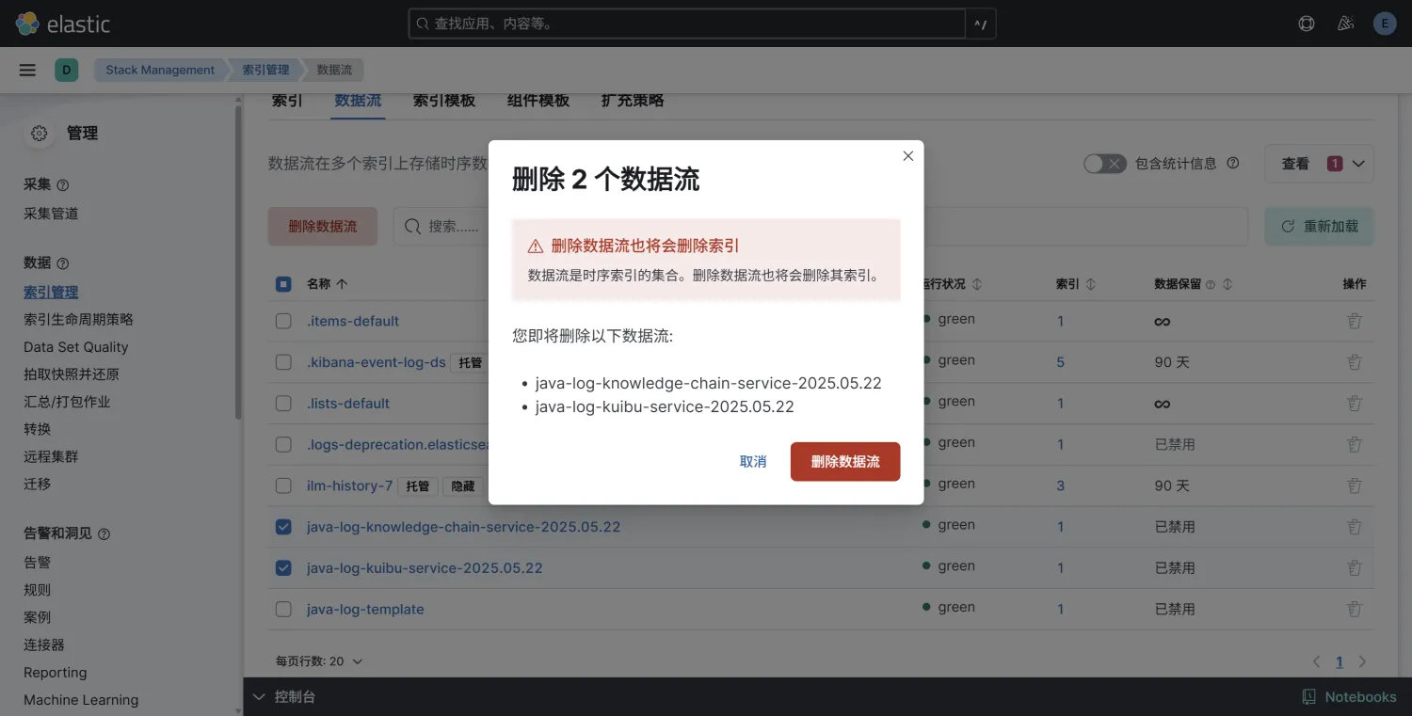Click 取消 to cancel deletion
The height and width of the screenshot is (716, 1412).
click(753, 462)
